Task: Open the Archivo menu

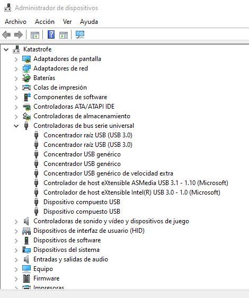Action: click(x=15, y=22)
